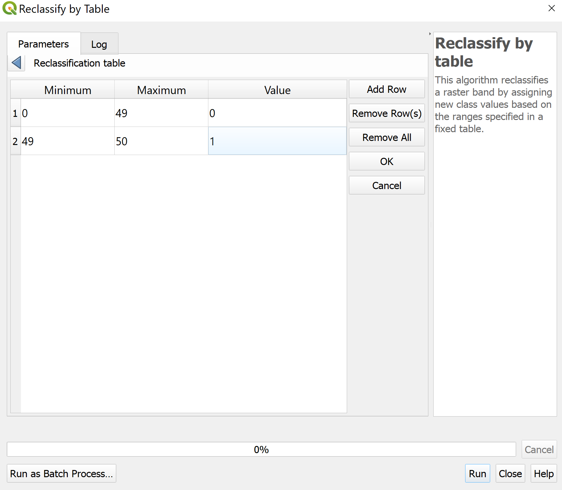
Task: Select the Maximum cell containing 49
Action: click(161, 113)
